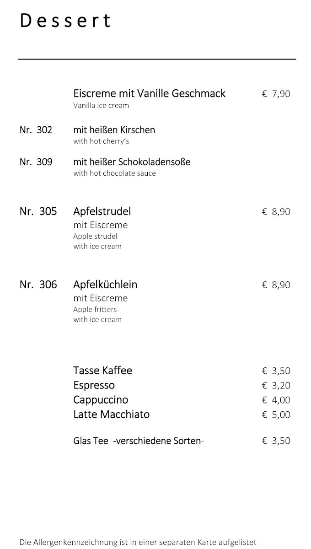The height and width of the screenshot is (549, 311).
Task: Open the Apfelküchlein menu entry
Action: tap(105, 285)
